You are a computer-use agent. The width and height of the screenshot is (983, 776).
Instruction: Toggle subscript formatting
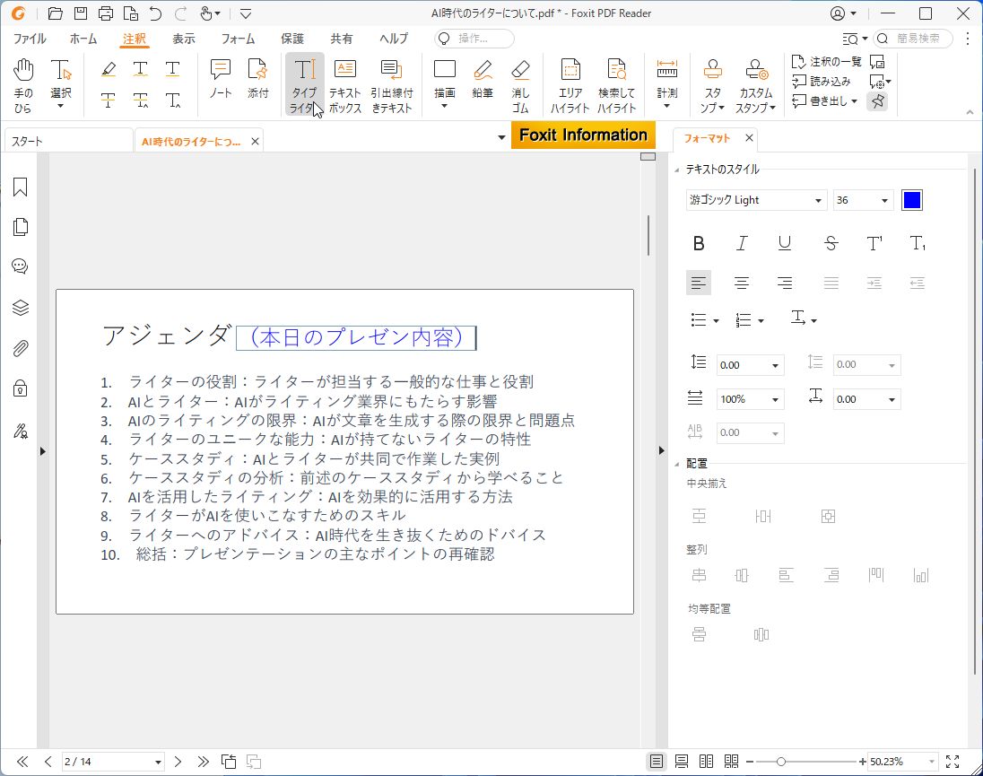[x=918, y=243]
